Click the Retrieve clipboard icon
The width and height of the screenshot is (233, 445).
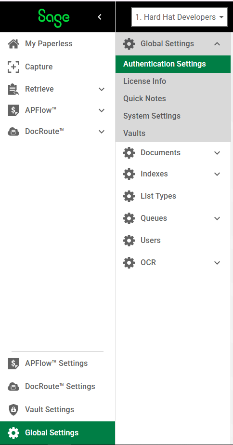(x=13, y=89)
